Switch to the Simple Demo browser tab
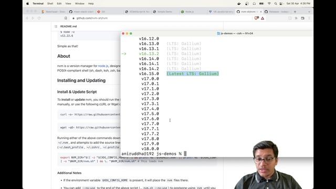 (x=165, y=12)
